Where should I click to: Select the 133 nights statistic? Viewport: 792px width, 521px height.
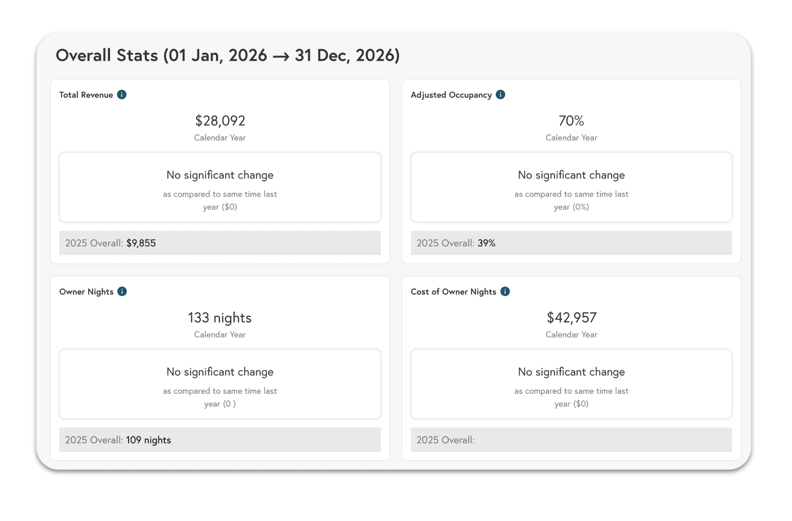point(219,317)
